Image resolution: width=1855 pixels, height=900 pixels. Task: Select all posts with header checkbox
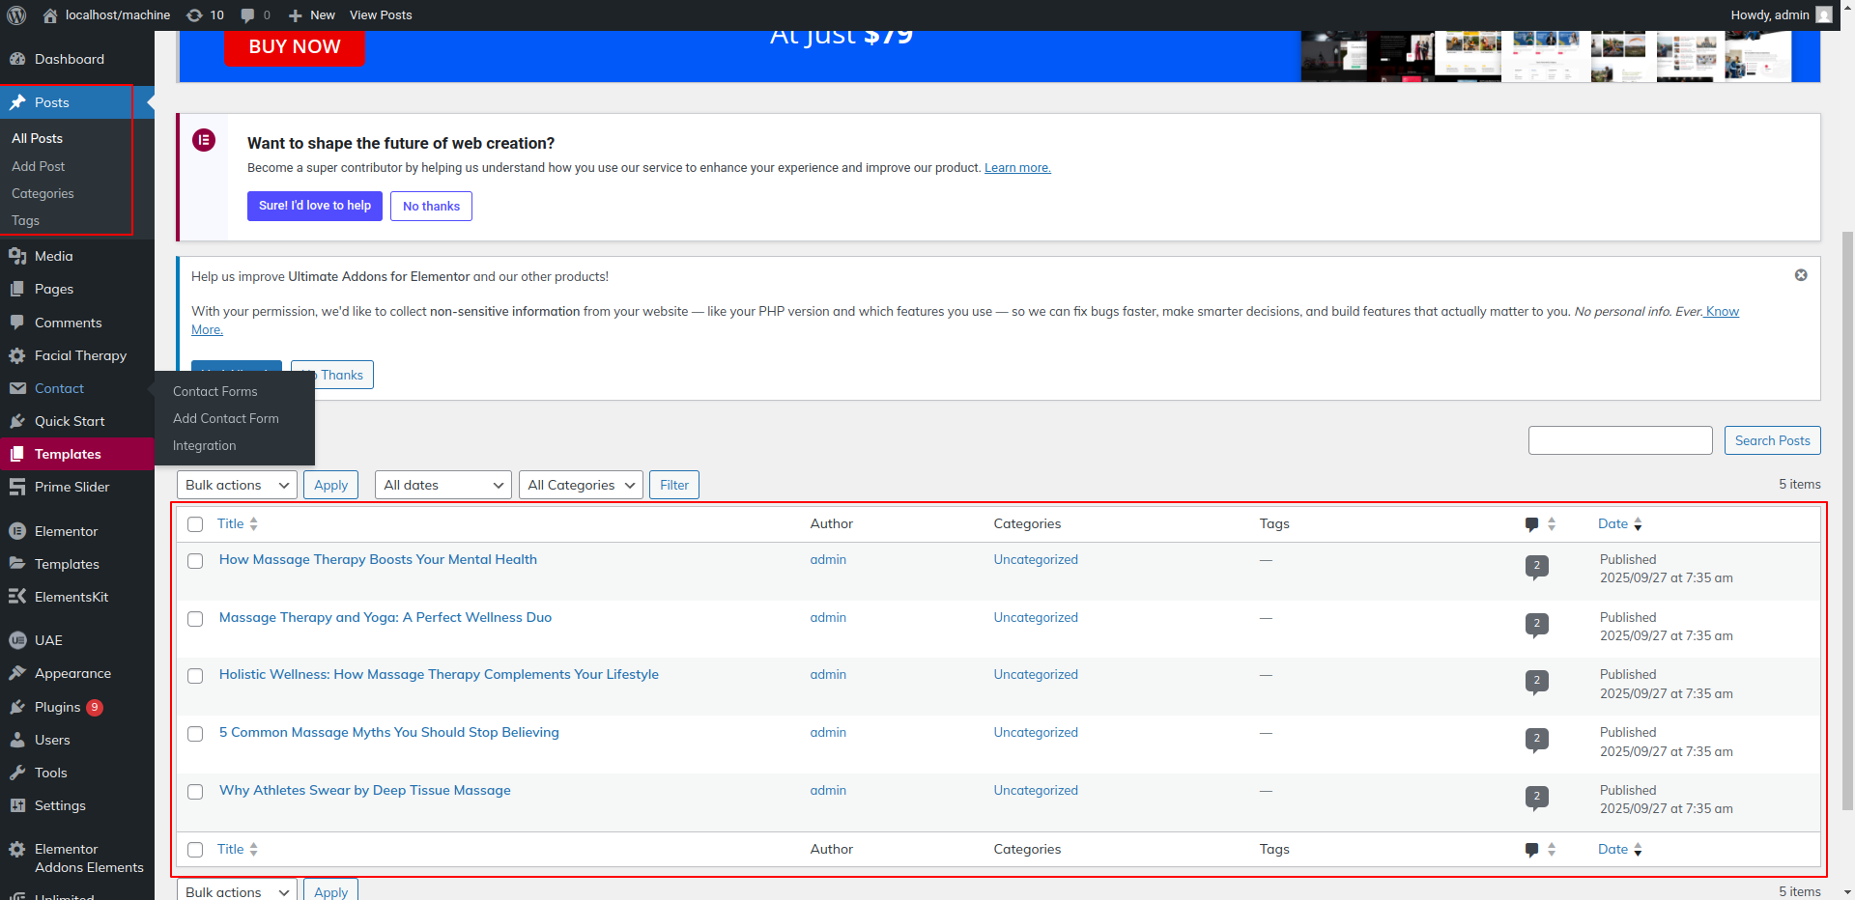coord(195,524)
